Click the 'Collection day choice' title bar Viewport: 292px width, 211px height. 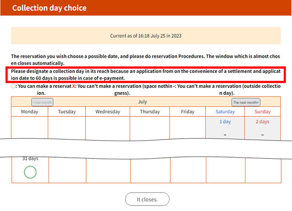click(146, 8)
